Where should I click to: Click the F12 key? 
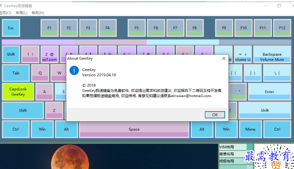pyautogui.click(x=282, y=28)
